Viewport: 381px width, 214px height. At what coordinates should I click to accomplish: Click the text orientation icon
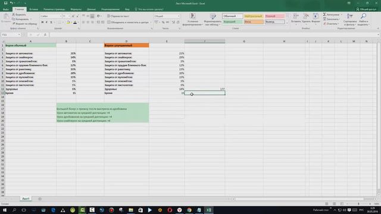99,16
